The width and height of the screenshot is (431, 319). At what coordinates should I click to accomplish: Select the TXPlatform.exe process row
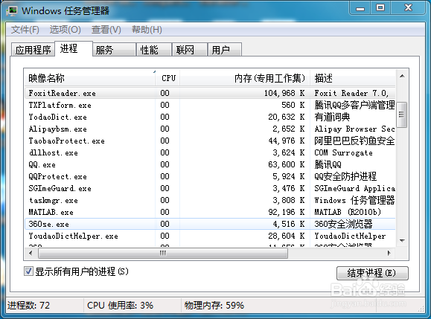[x=210, y=105]
